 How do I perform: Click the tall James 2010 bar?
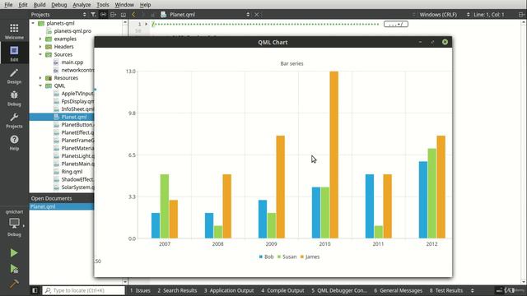tap(333, 155)
